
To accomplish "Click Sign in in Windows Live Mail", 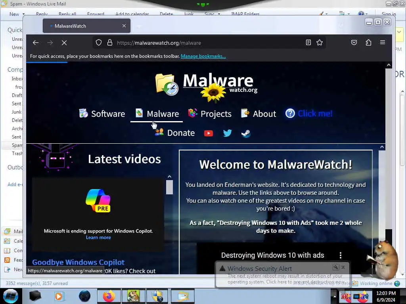I will click(x=389, y=14).
